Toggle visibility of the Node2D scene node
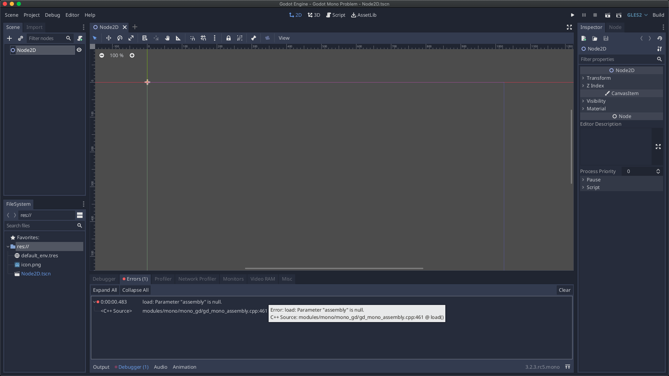Screen dimensions: 669x376 click(79, 50)
